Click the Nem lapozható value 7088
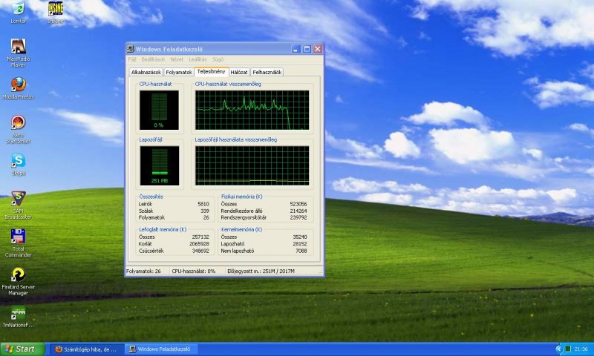 pyautogui.click(x=301, y=251)
